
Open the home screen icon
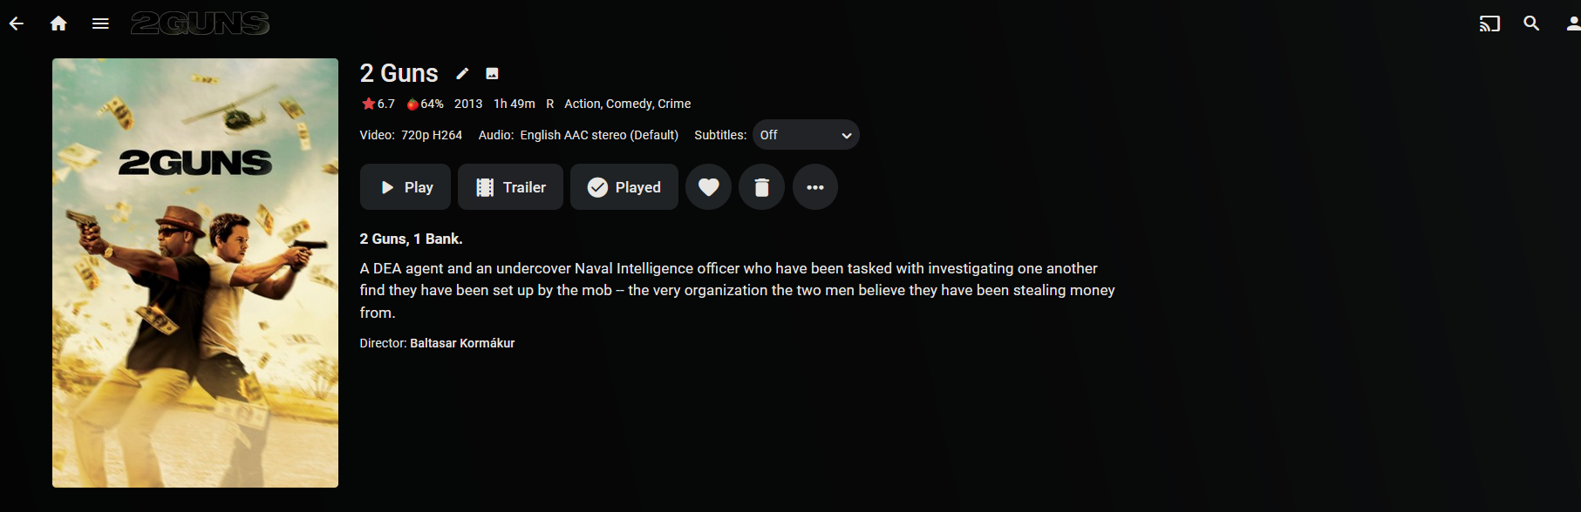pos(58,24)
